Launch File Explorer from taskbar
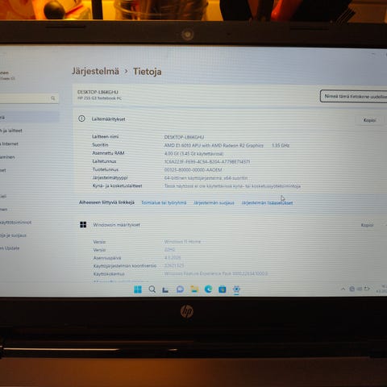 point(194,289)
